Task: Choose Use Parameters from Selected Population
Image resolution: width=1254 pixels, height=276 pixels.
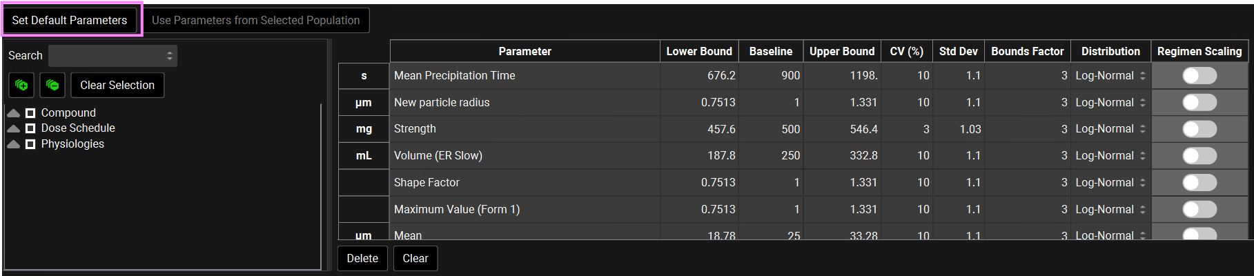Action: (x=255, y=20)
